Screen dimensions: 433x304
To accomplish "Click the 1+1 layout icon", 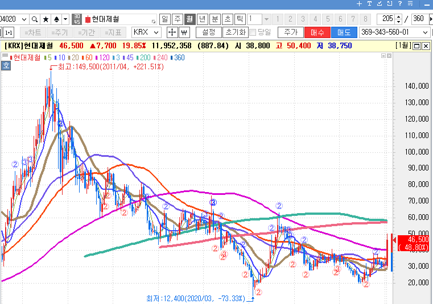I will point(9,32).
